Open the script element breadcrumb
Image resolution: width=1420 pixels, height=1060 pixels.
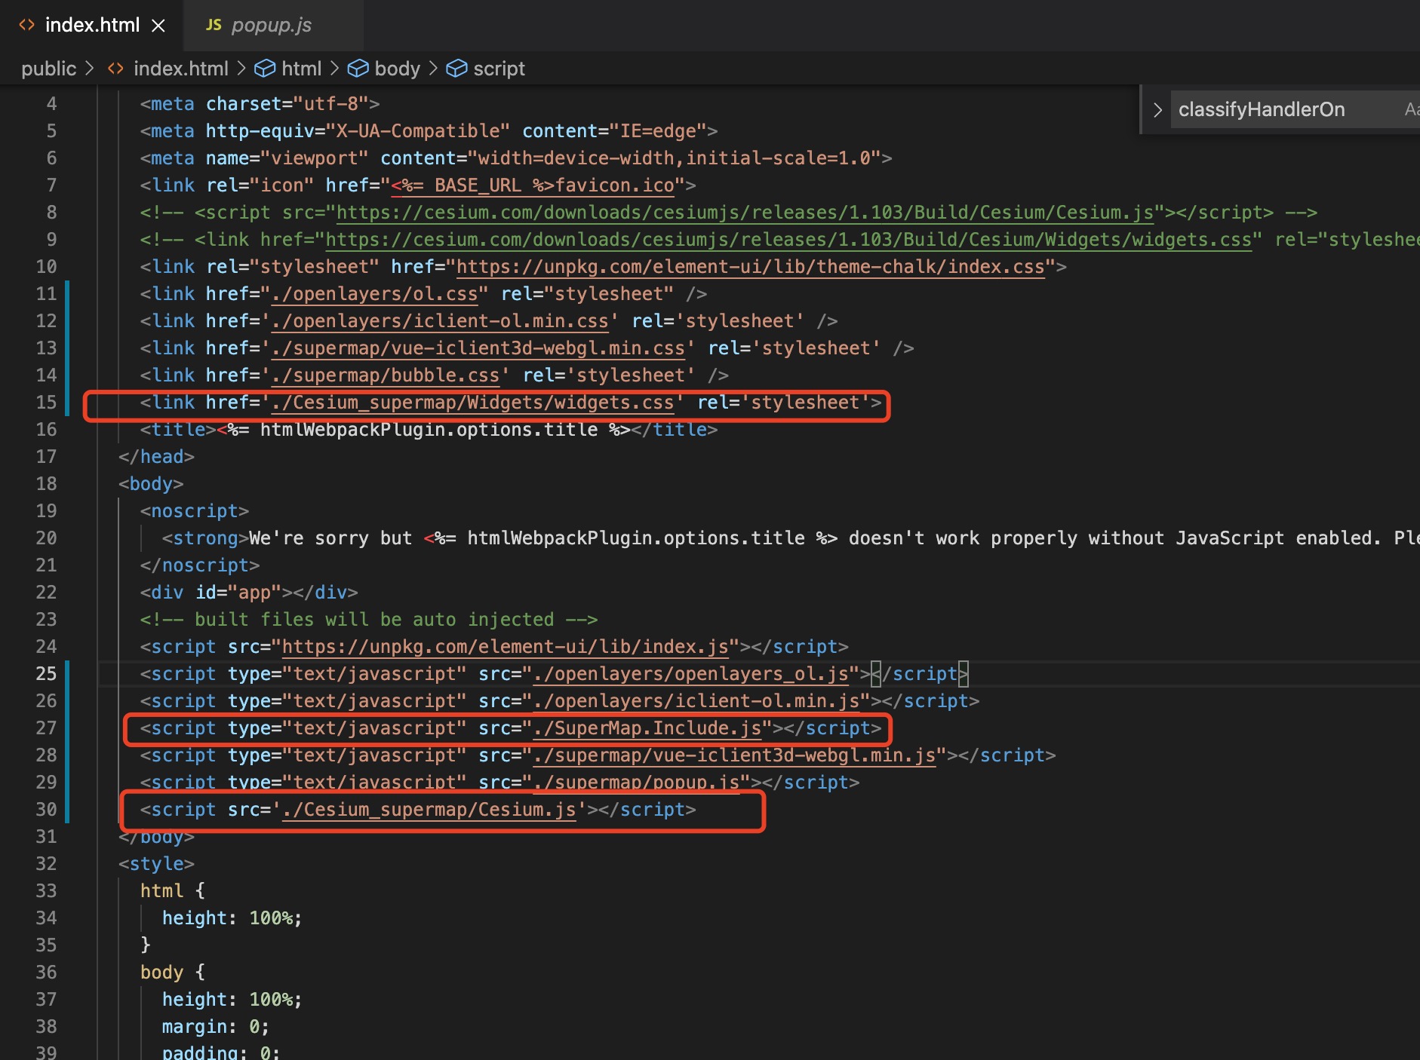pyautogui.click(x=499, y=69)
